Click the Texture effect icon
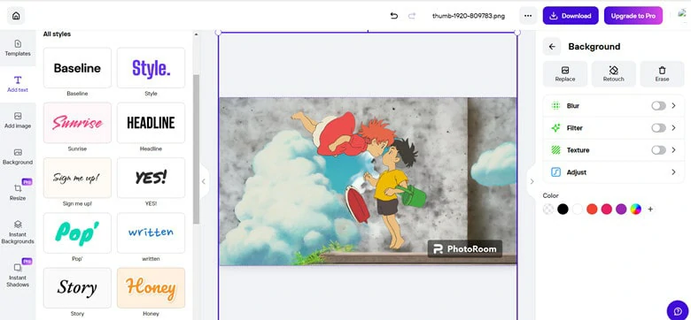691x320 pixels. pyautogui.click(x=555, y=150)
